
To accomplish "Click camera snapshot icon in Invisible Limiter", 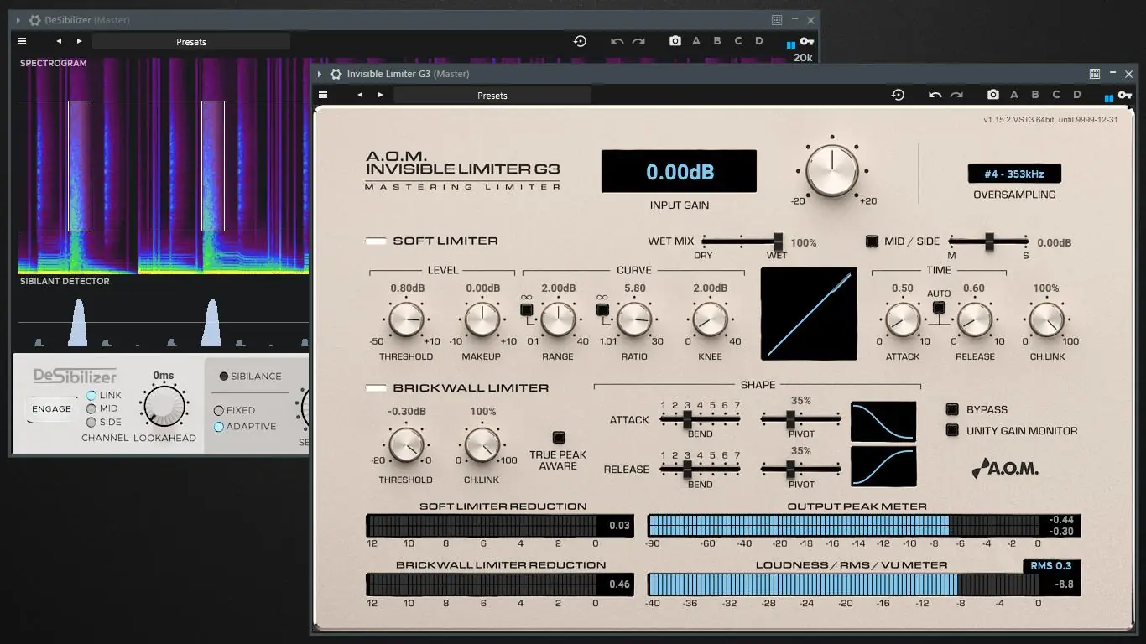I will coord(993,95).
